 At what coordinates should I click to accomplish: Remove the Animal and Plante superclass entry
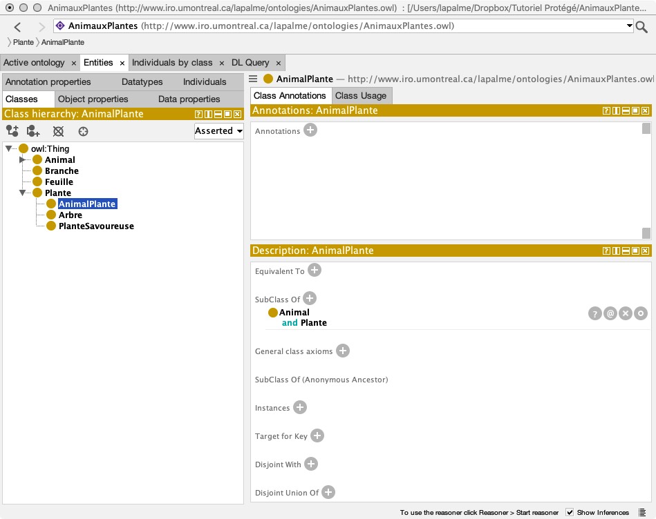[x=626, y=313]
